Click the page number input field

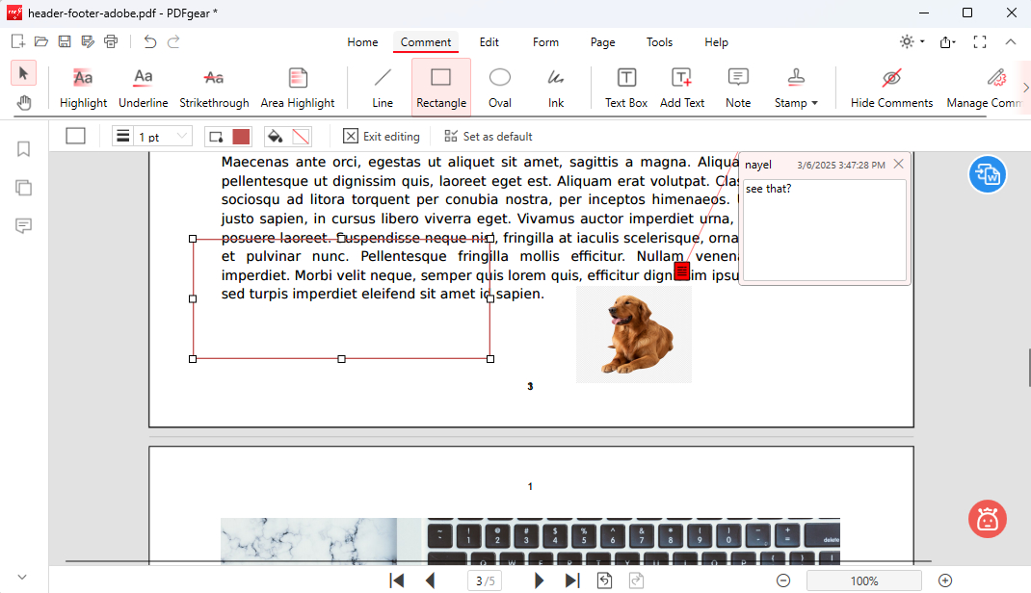click(x=479, y=580)
